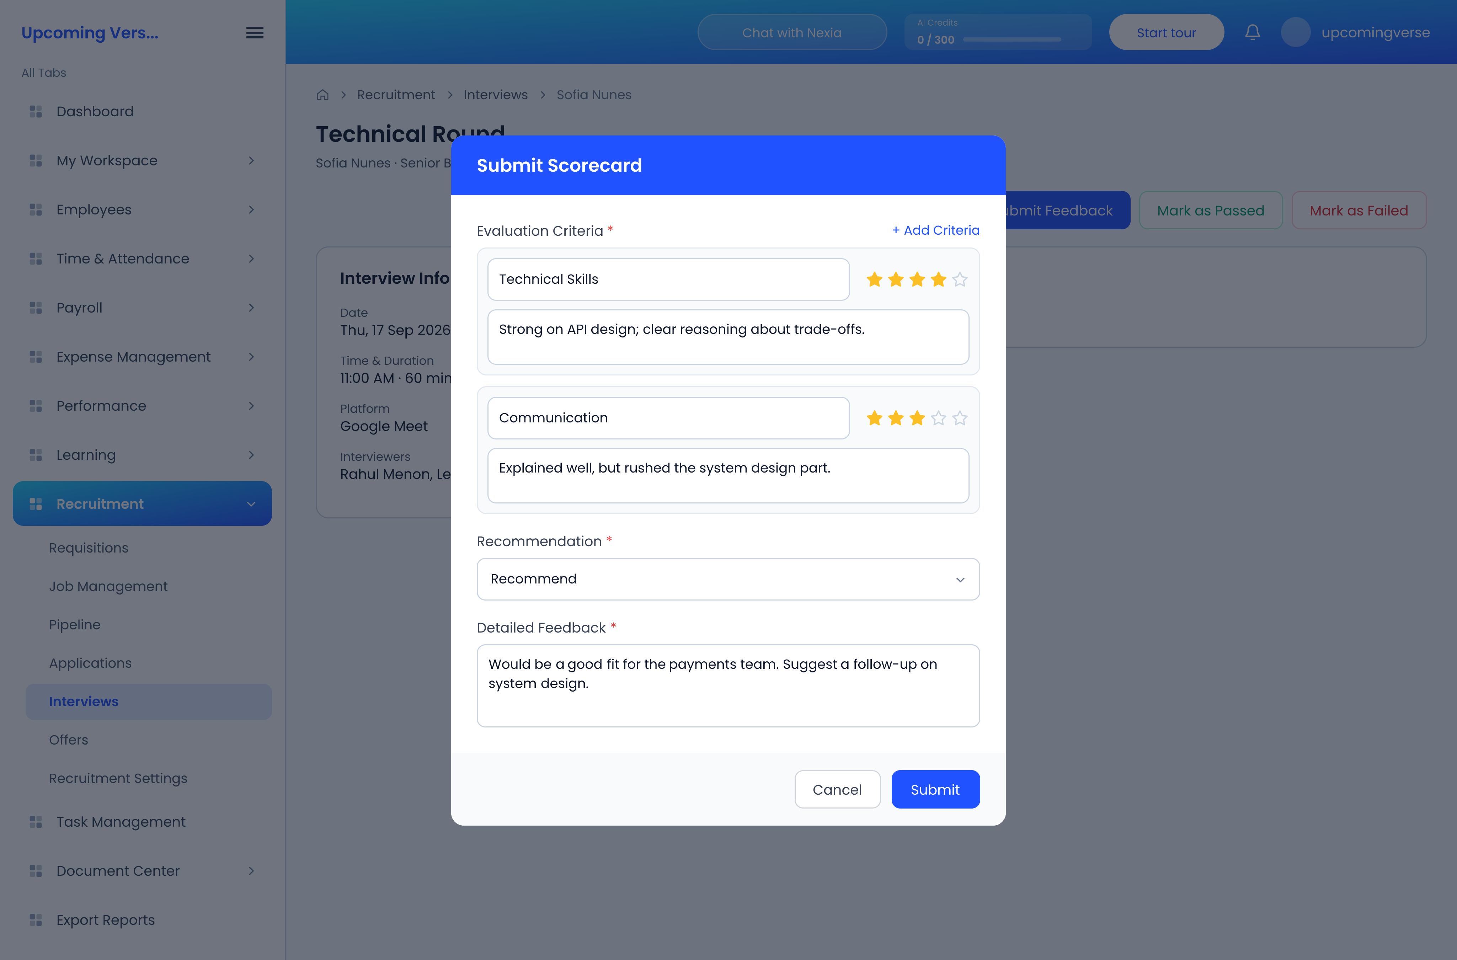Open the notifications bell

click(1253, 32)
